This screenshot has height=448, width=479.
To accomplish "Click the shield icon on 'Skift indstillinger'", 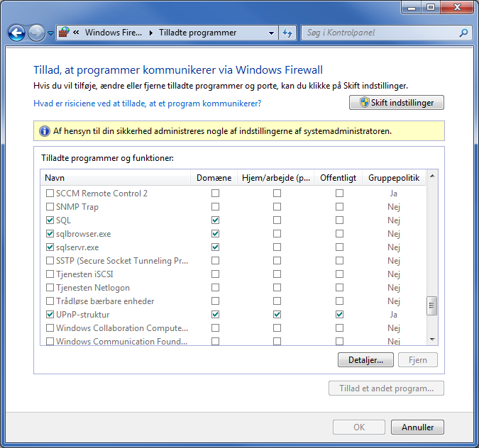I will click(x=364, y=103).
